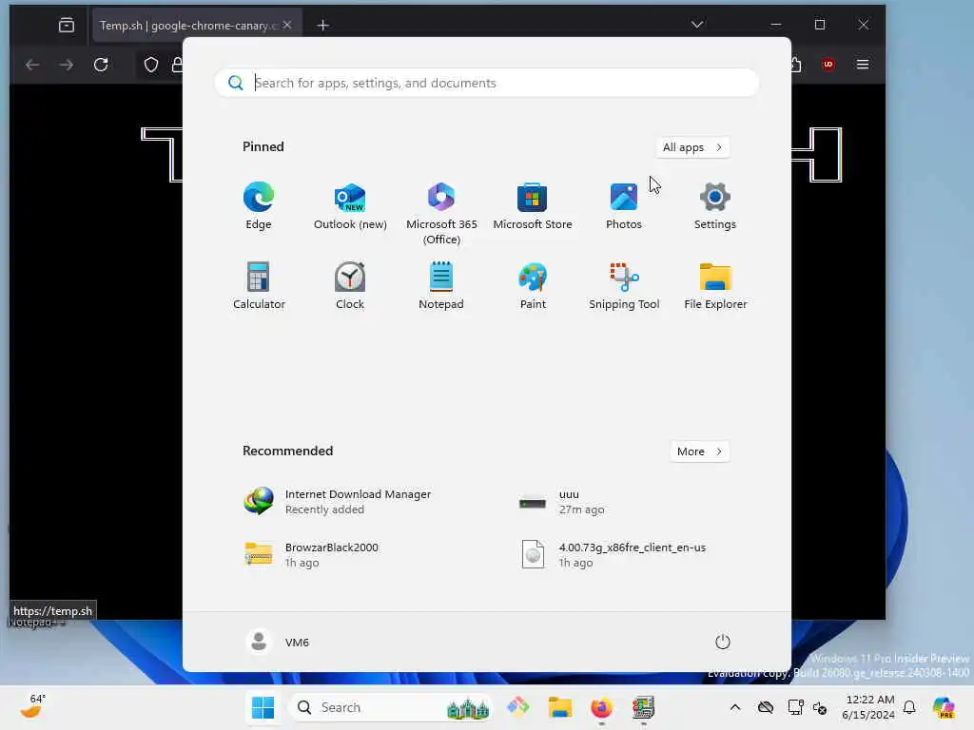
Task: Launch Outlook (new) from pinned apps
Action: coord(350,206)
